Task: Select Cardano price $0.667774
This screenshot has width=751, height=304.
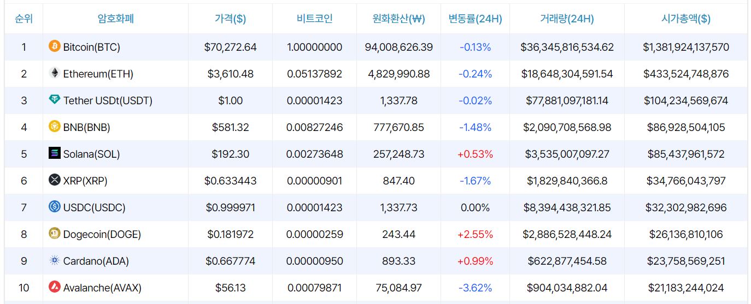Action: click(231, 261)
